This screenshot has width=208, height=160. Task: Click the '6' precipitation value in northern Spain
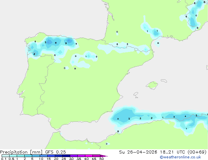(x=56, y=43)
